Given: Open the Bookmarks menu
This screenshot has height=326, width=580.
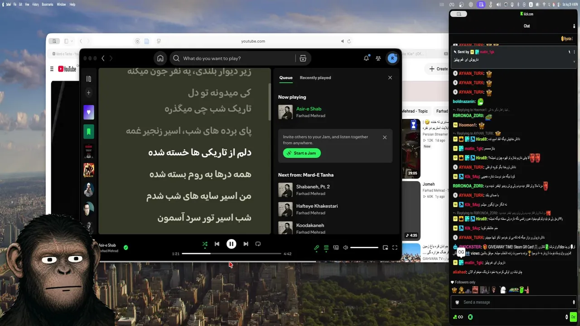Looking at the screenshot, I should (x=48, y=4).
